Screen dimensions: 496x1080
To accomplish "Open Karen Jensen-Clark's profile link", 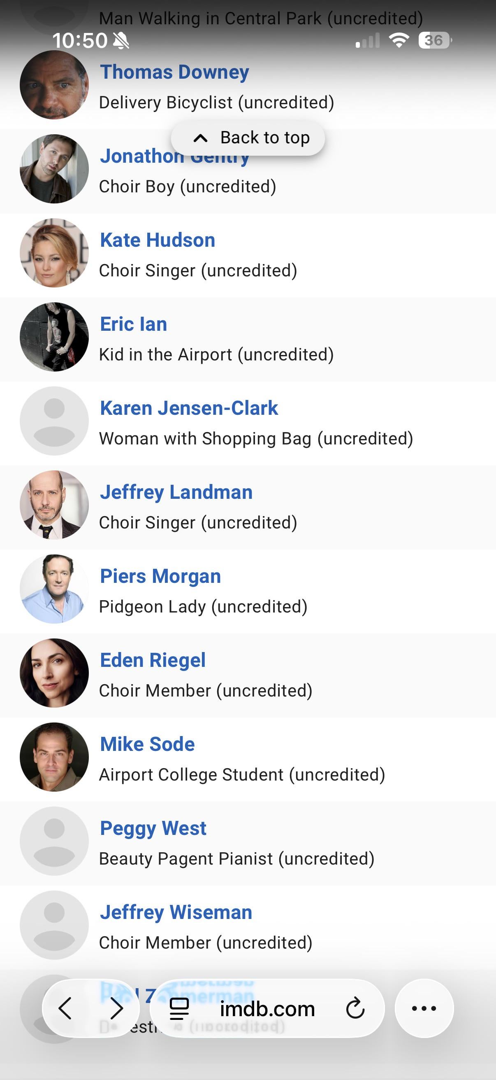I will (189, 408).
